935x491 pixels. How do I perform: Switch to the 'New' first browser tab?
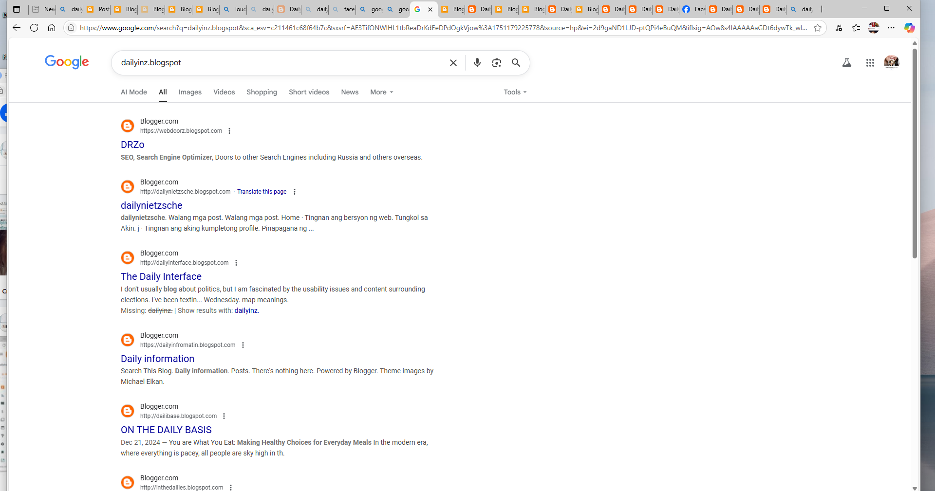point(43,9)
